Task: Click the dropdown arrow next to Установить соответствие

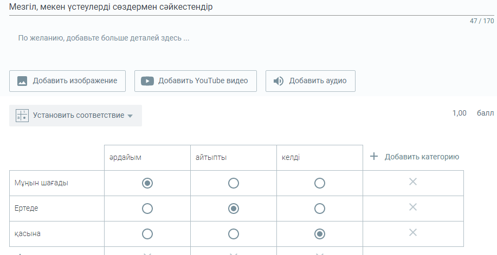Action: coord(130,116)
